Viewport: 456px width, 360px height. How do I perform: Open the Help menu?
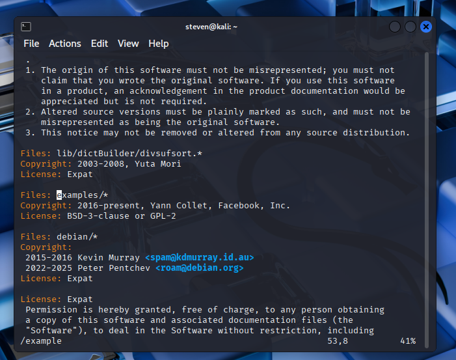158,44
